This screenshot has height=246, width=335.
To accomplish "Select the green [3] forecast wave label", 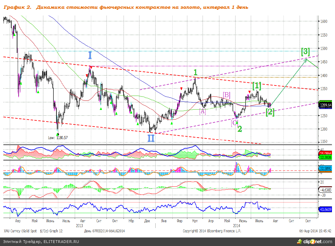I will [x=305, y=51].
